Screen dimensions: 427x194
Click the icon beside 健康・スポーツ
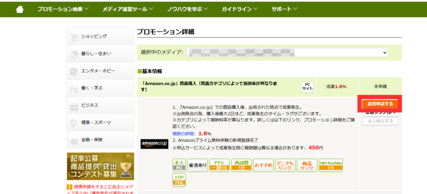[x=73, y=123]
